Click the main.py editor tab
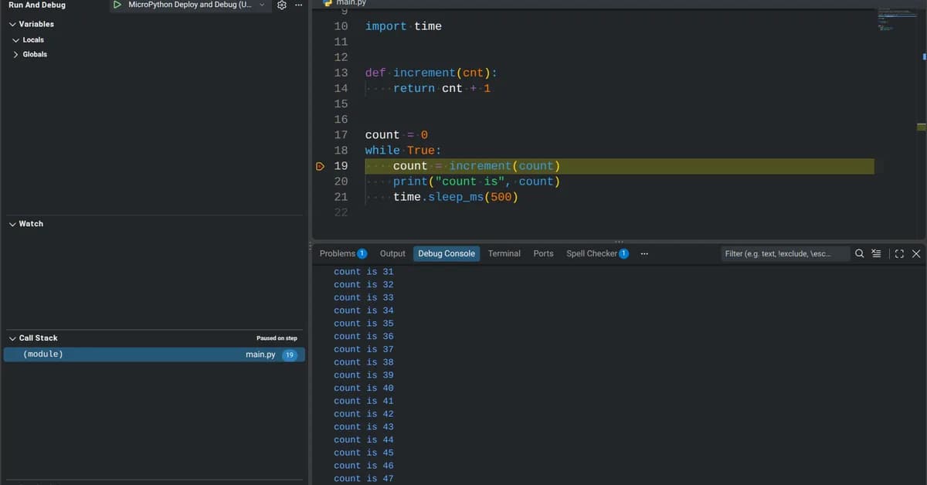The image size is (927, 485). pos(345,3)
